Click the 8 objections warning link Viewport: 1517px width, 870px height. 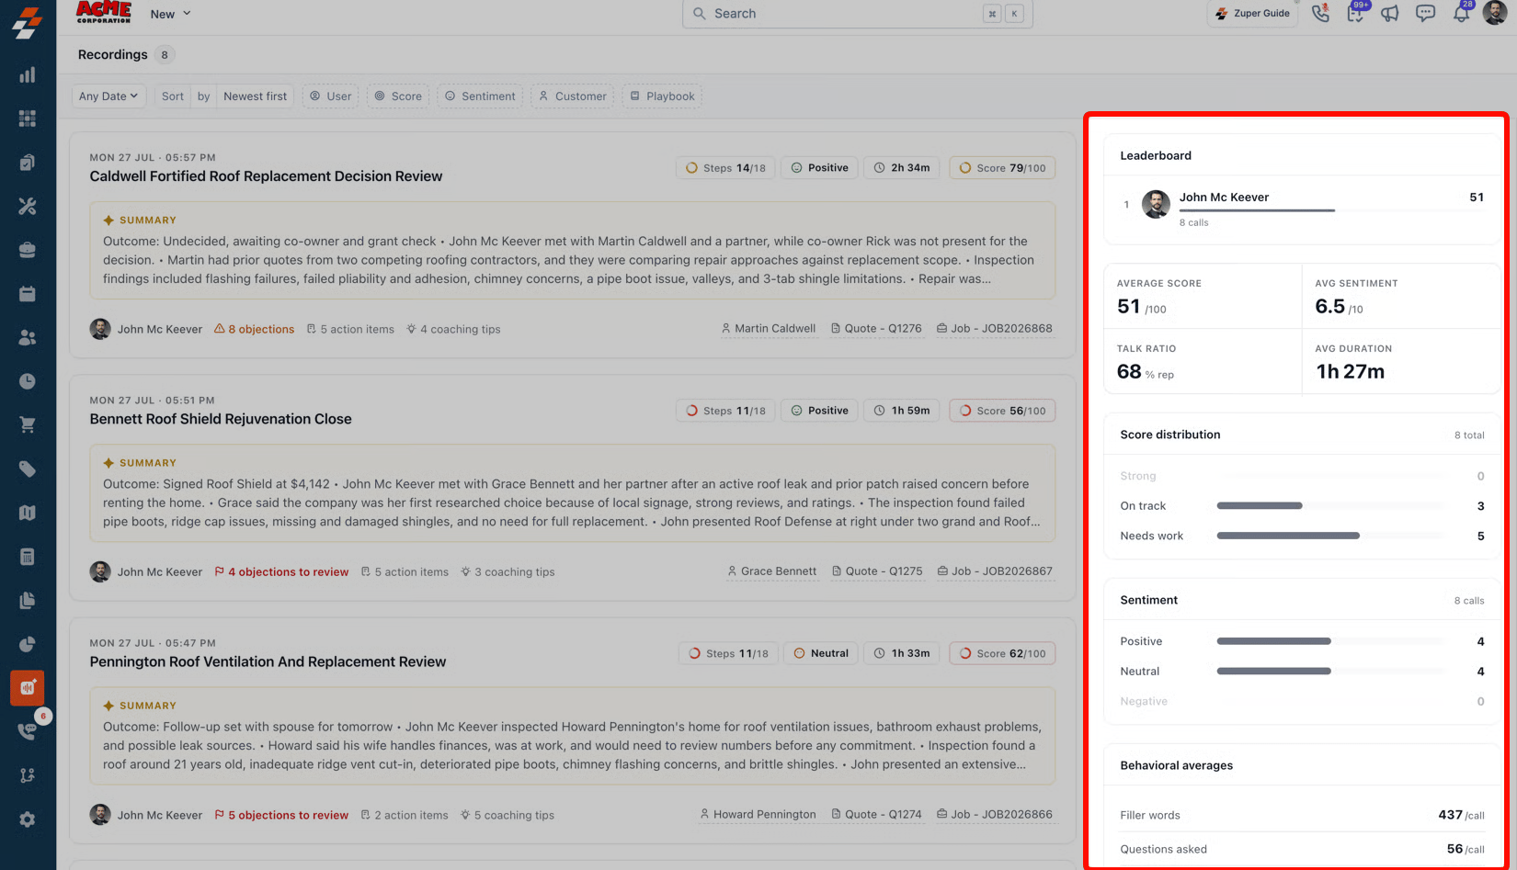(x=255, y=329)
